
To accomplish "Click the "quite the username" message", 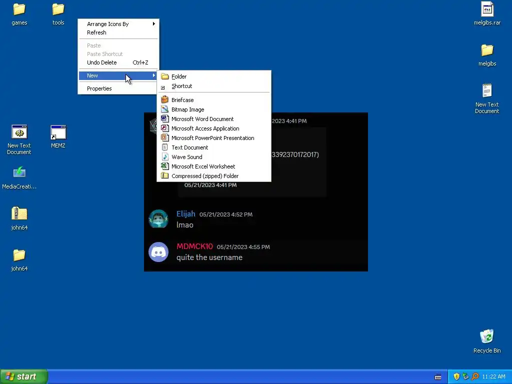I will pyautogui.click(x=209, y=257).
